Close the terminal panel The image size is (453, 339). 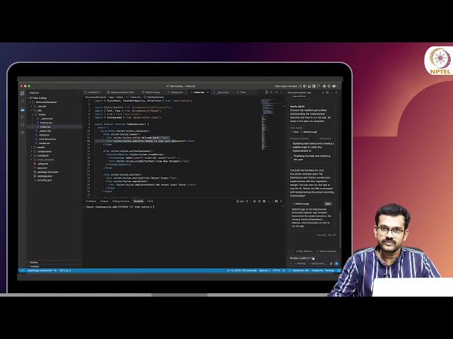pyautogui.click(x=281, y=201)
